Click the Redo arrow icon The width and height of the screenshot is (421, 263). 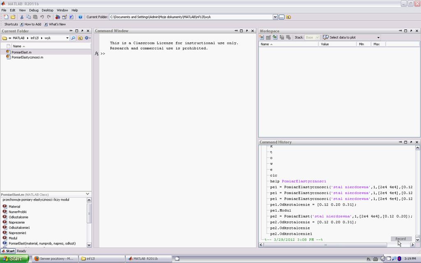tap(49, 17)
